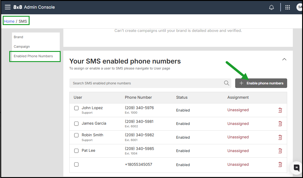Open the Brand section in sidebar
Image resolution: width=303 pixels, height=178 pixels.
(x=19, y=37)
